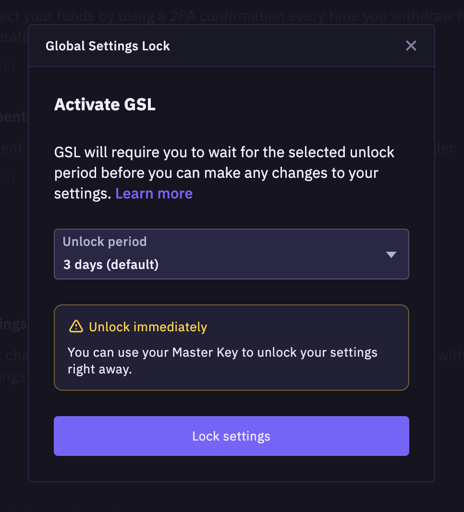Click the close icon on Global Settings Lock
The height and width of the screenshot is (512, 464).
click(x=411, y=46)
